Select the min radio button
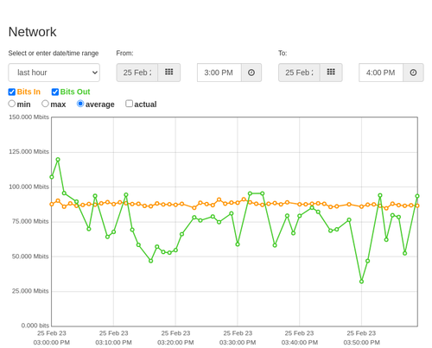Screen dimensions: 432x348 coord(12,104)
